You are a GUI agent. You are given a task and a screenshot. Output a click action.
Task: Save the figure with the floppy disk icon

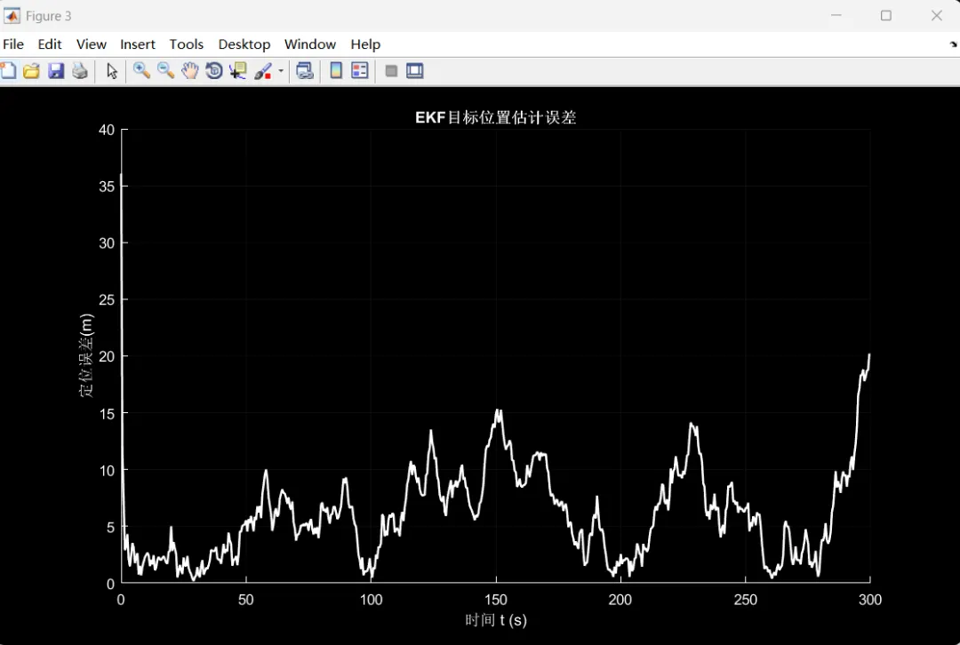tap(56, 71)
